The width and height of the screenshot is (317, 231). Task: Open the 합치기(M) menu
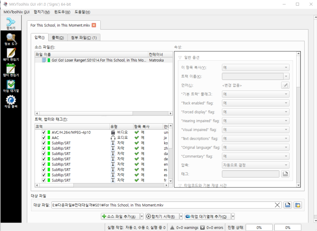42,12
